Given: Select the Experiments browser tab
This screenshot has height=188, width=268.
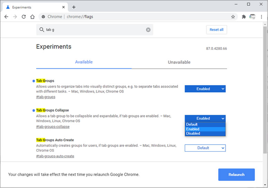Looking at the screenshot, I should [x=35, y=7].
